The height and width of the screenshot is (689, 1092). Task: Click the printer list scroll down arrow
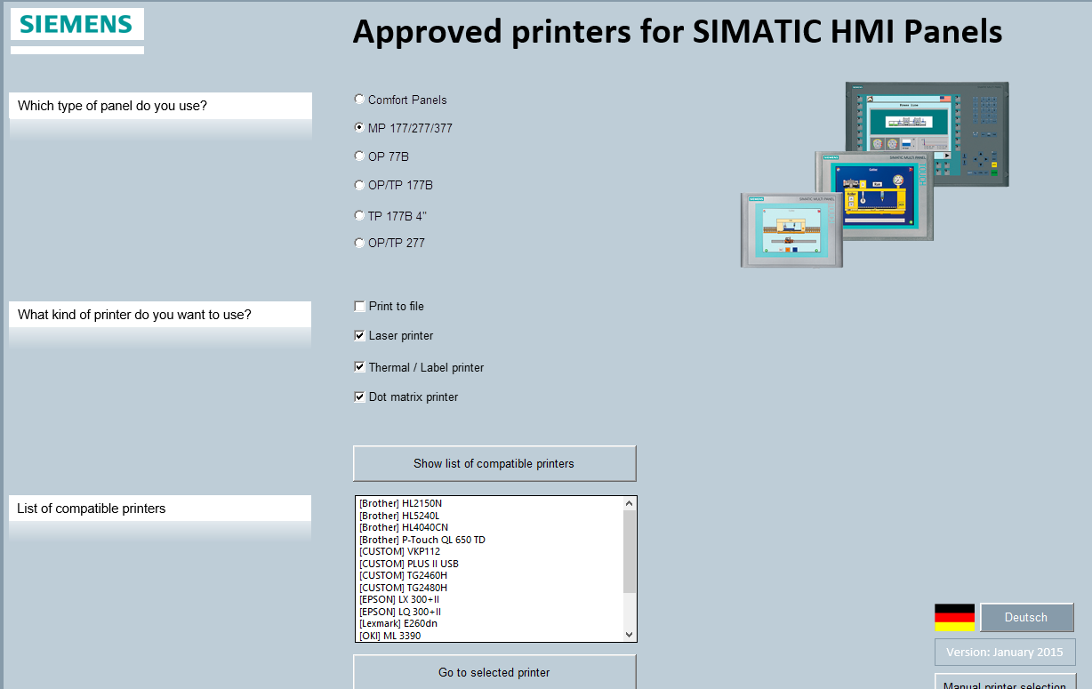630,635
